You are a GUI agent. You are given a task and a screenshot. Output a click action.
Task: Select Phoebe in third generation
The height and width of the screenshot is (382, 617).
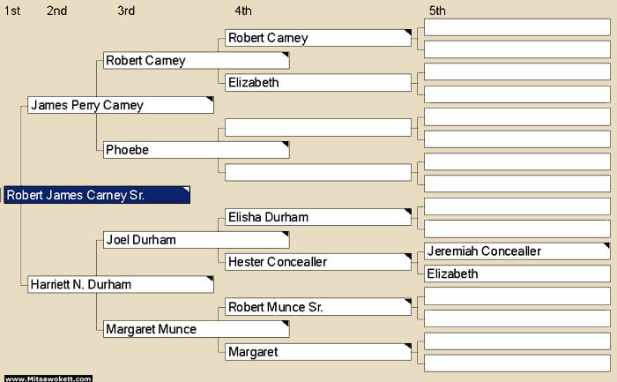(196, 150)
